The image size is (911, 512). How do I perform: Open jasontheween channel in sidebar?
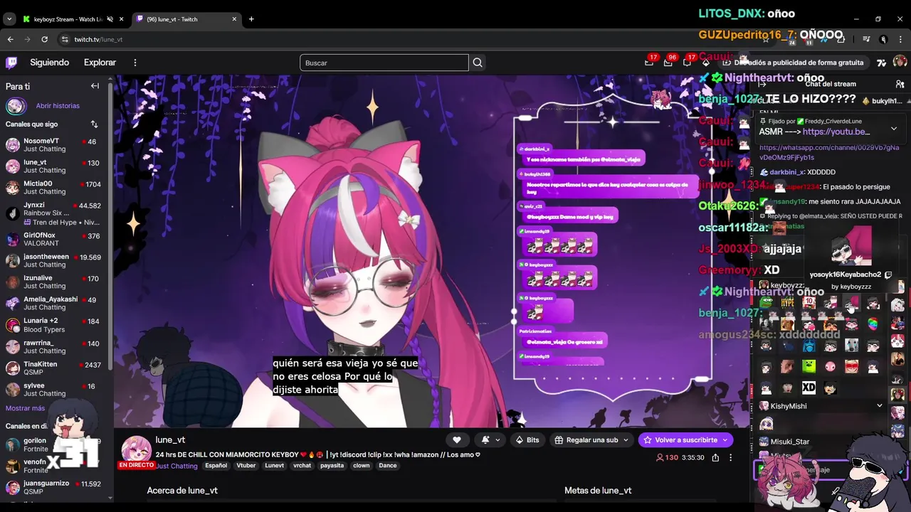(56, 260)
